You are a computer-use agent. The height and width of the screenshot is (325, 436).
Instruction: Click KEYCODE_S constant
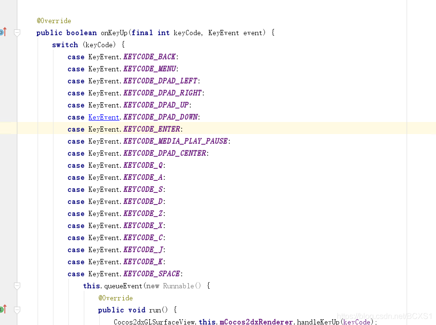click(x=143, y=190)
